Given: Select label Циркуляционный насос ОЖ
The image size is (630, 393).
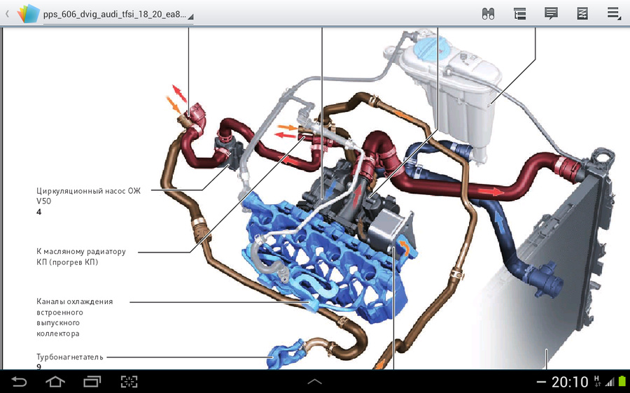Looking at the screenshot, I should tap(88, 191).
